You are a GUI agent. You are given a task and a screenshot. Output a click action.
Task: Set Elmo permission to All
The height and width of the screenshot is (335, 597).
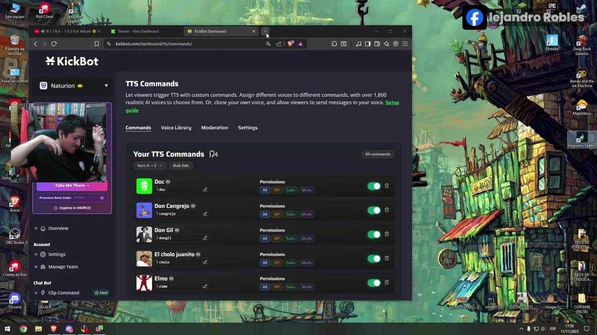264,287
